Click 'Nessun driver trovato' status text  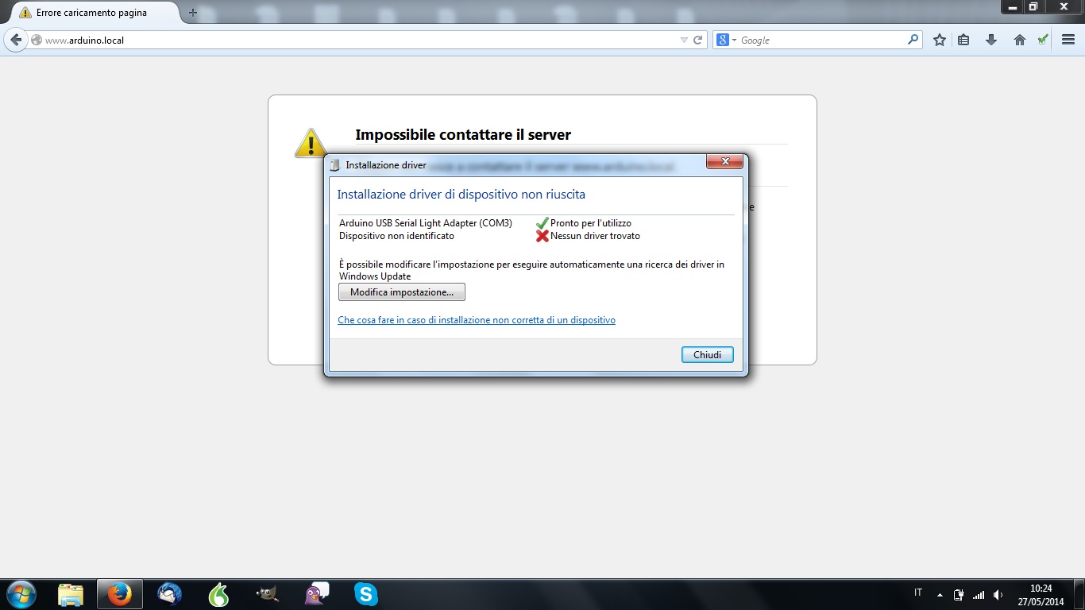(x=595, y=236)
